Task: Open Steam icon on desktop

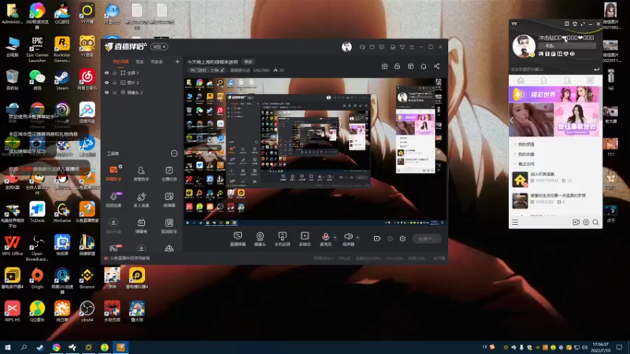Action: pyautogui.click(x=62, y=79)
